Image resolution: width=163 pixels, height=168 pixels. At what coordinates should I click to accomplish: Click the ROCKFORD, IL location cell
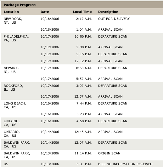tap(14, 88)
